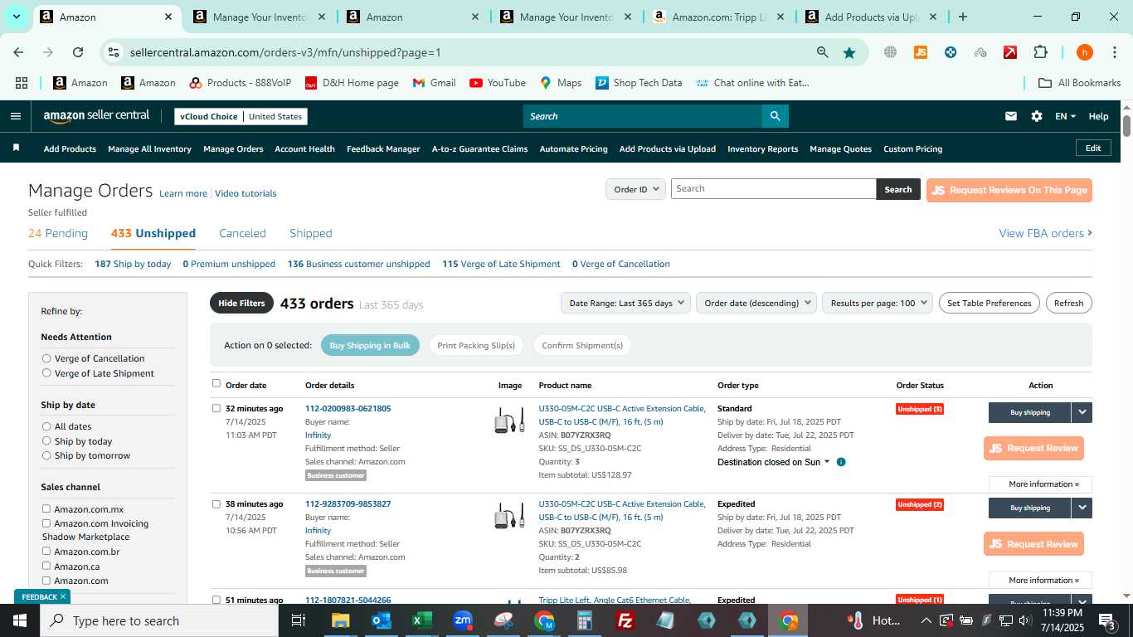This screenshot has width=1133, height=637.
Task: Switch to the 24 Pending tab
Action: point(58,233)
